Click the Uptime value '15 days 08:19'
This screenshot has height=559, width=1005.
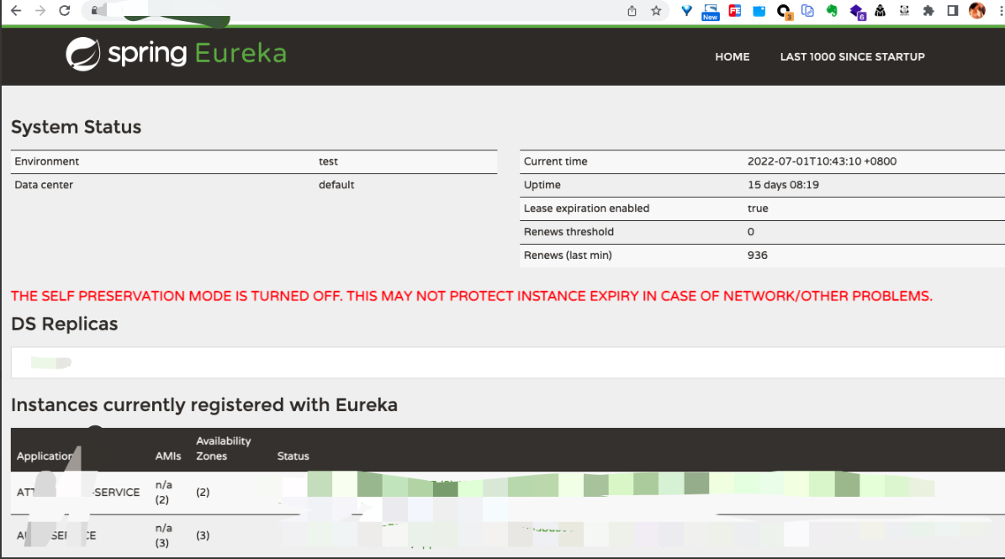tap(783, 184)
